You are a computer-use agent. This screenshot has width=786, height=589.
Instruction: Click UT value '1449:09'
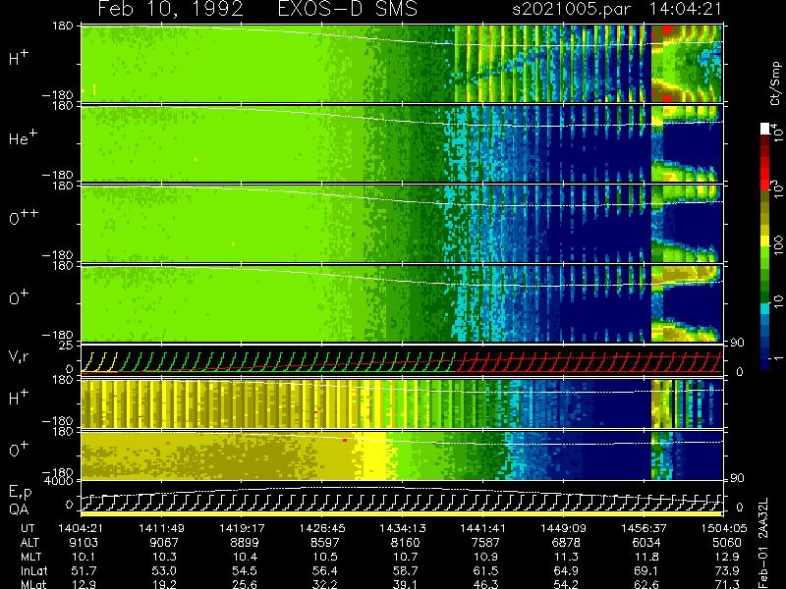coord(563,528)
